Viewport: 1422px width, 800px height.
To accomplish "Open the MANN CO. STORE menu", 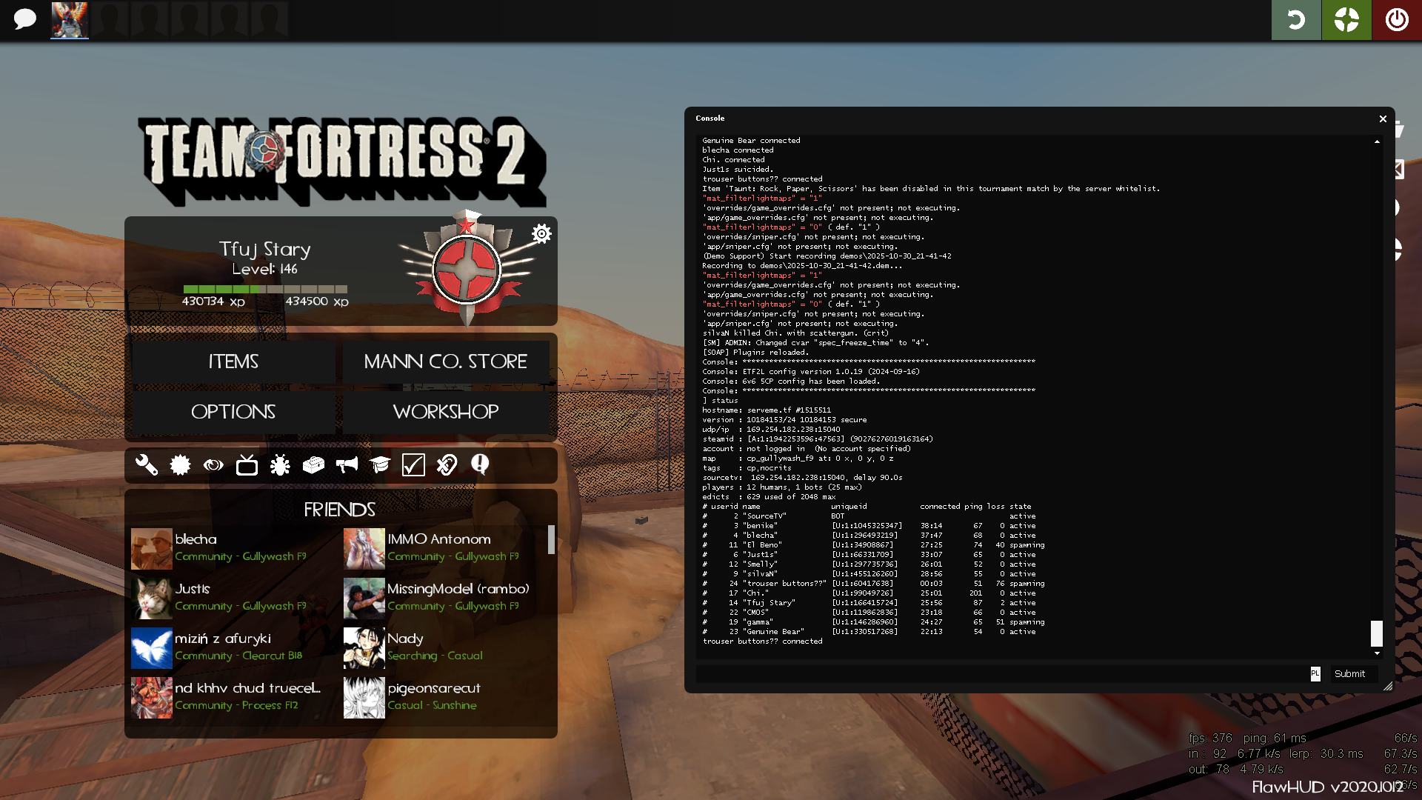I will pyautogui.click(x=445, y=361).
